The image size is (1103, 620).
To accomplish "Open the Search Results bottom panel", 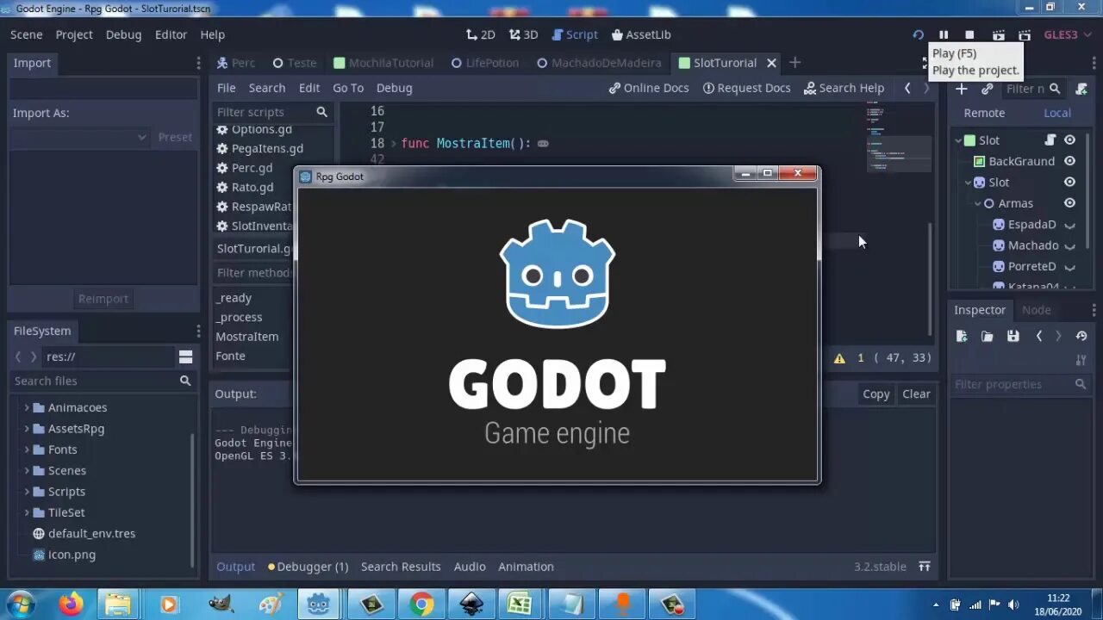I will pyautogui.click(x=401, y=567).
